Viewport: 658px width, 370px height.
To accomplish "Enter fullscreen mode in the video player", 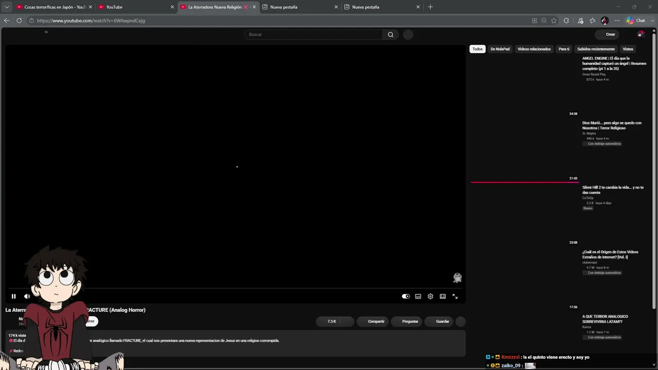I will point(455,297).
